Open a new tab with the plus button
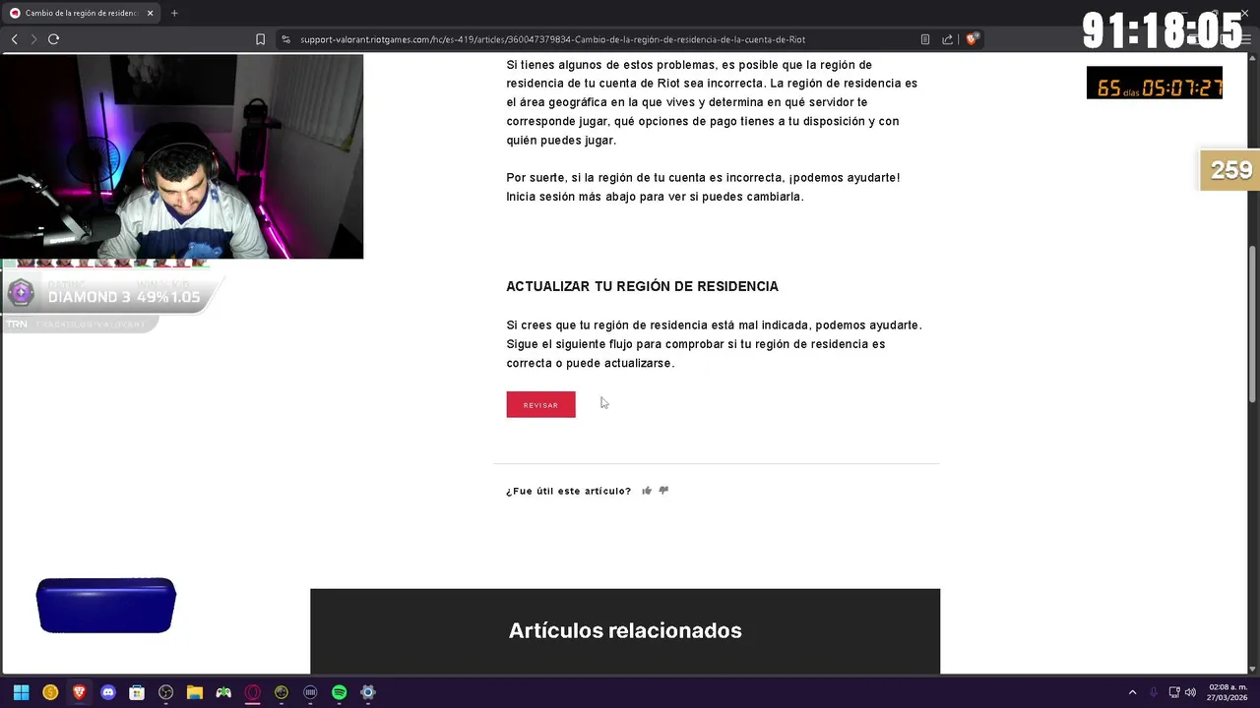Screen dimensions: 1260x708 coord(174,13)
